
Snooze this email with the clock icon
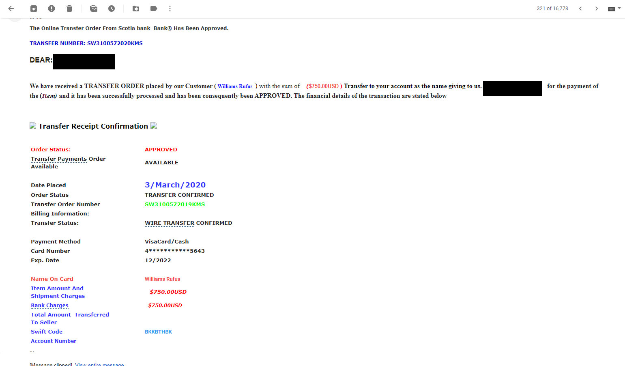click(x=112, y=9)
